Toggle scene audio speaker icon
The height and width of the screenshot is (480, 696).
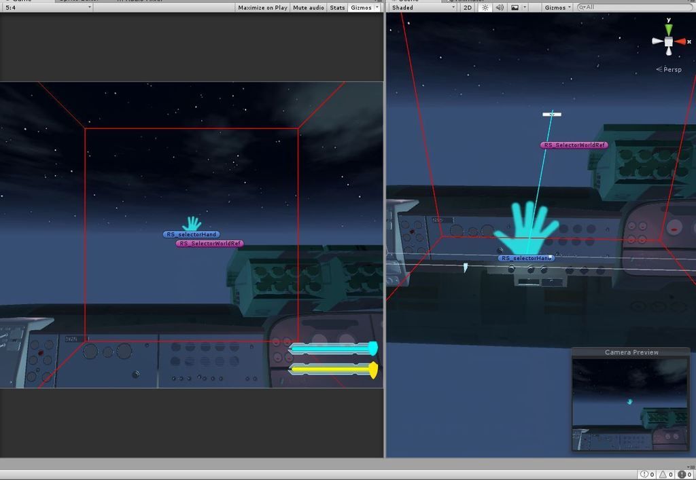click(500, 7)
